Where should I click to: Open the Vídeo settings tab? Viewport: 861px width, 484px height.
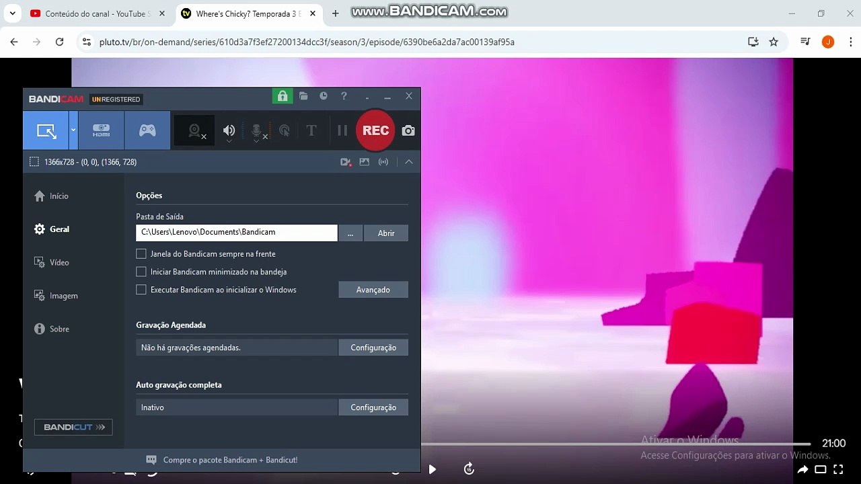click(x=52, y=263)
